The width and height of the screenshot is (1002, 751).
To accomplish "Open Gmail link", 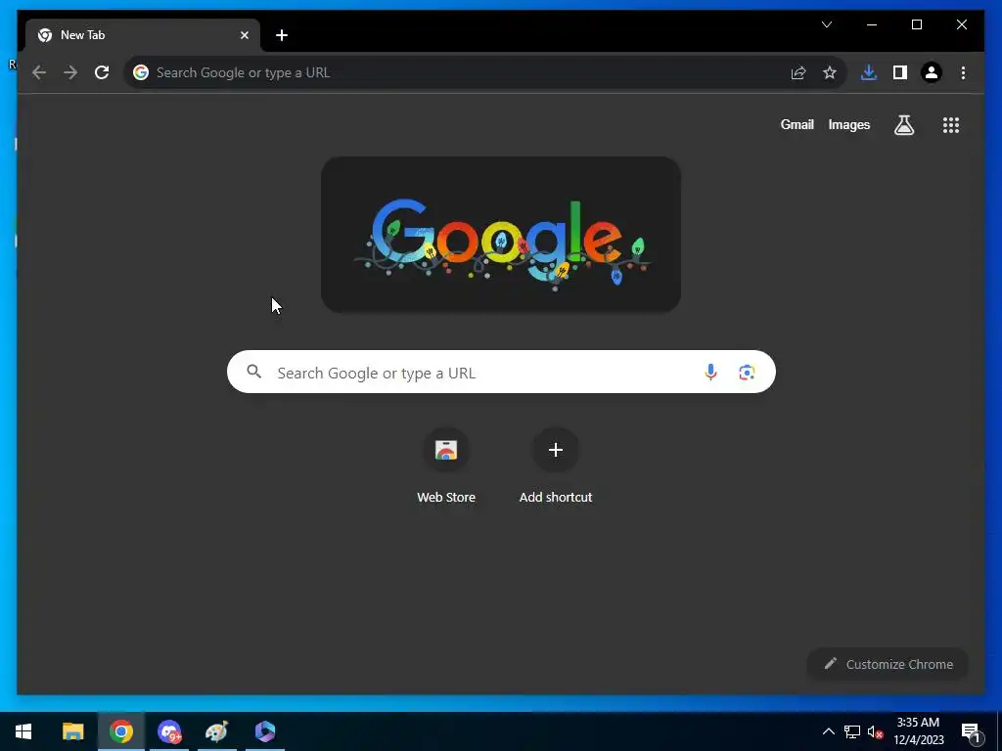I will 797,124.
